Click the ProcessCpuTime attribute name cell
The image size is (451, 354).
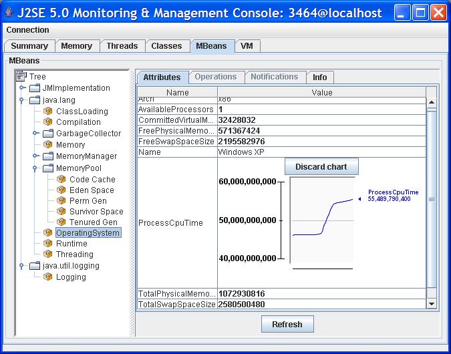tap(178, 223)
